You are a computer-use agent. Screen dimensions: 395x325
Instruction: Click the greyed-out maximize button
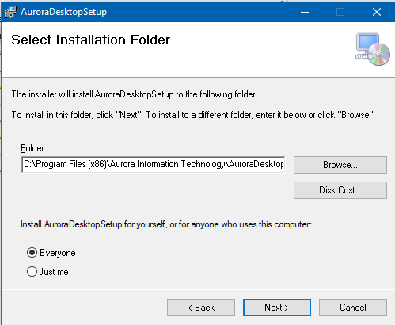[340, 12]
